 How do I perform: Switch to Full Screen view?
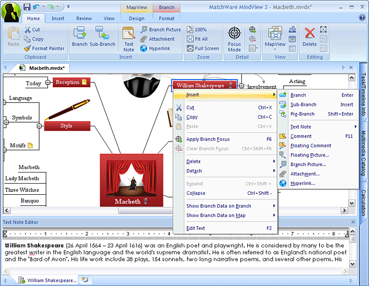click(203, 49)
